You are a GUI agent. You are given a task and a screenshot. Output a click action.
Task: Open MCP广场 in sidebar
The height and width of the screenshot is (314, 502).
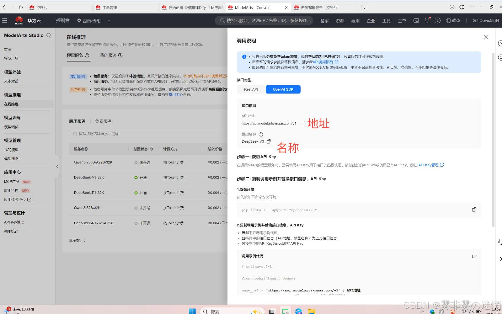tap(12, 182)
